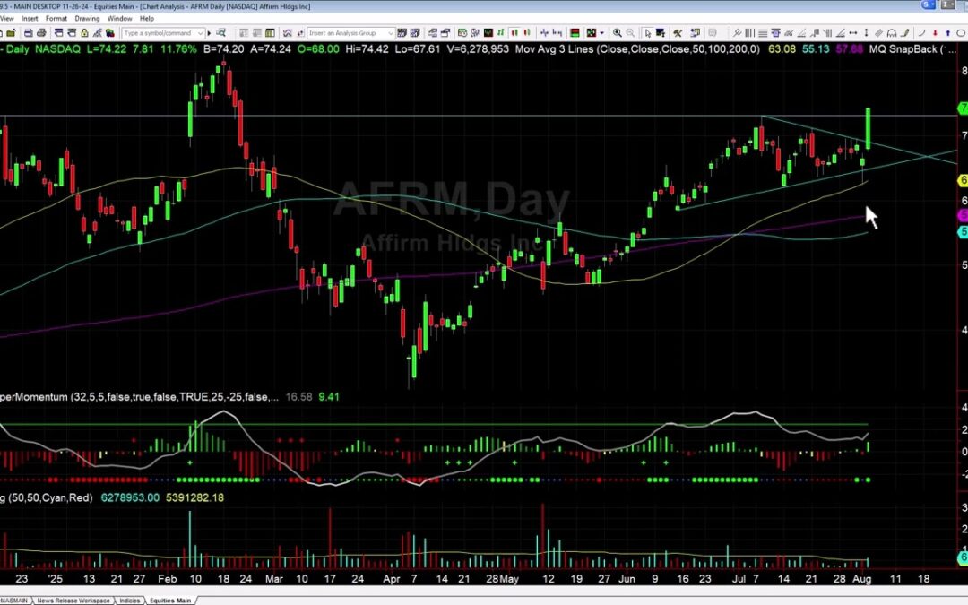Click the open folder icon
This screenshot has width=968, height=605.
11,33
